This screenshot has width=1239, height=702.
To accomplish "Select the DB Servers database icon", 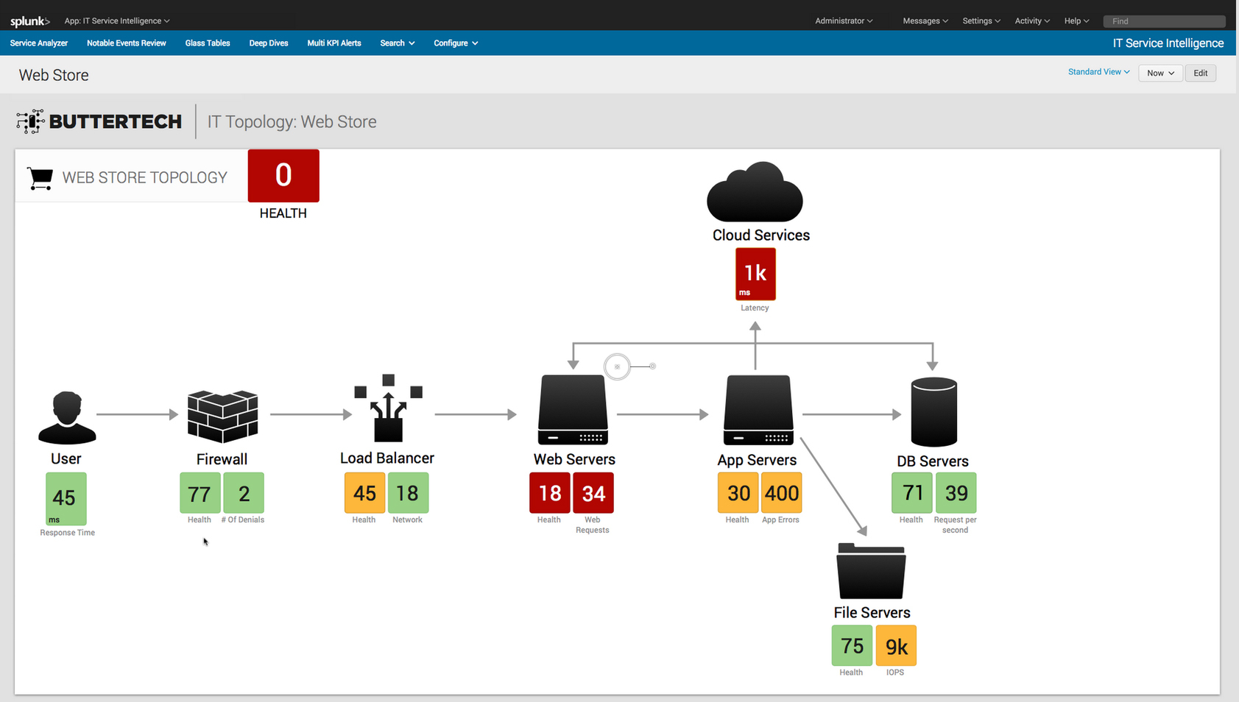I will 933,411.
